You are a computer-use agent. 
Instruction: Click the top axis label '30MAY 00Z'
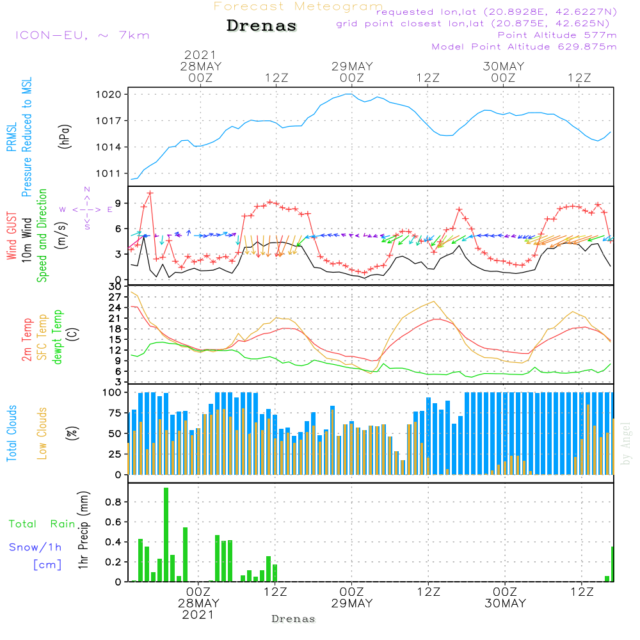tap(503, 72)
